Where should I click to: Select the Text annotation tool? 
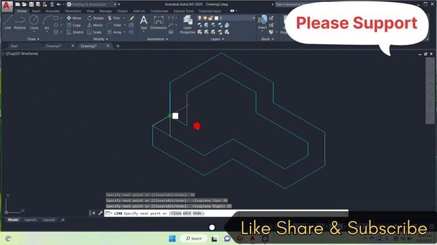[x=143, y=22]
